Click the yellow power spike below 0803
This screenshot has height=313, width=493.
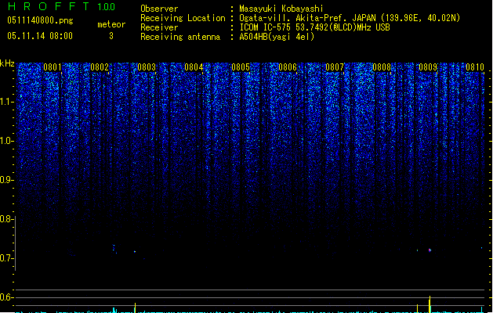click(x=135, y=308)
